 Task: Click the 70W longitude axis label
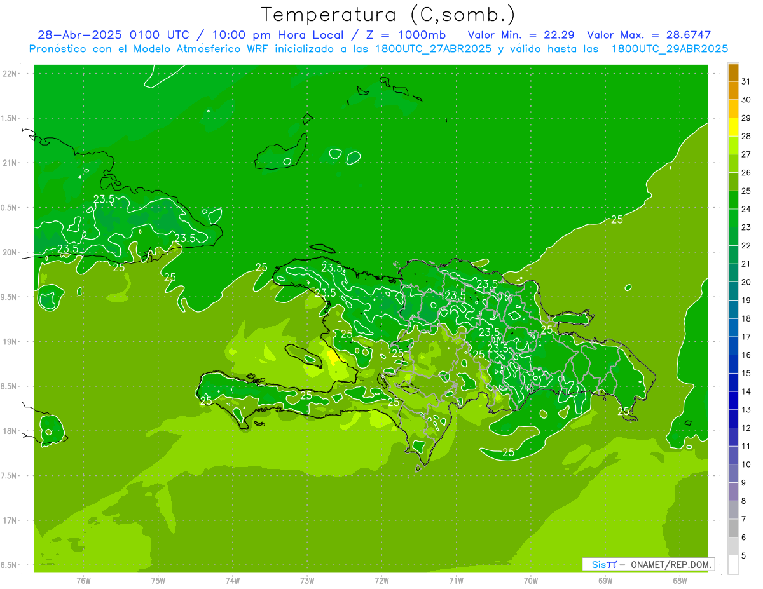[x=531, y=581]
